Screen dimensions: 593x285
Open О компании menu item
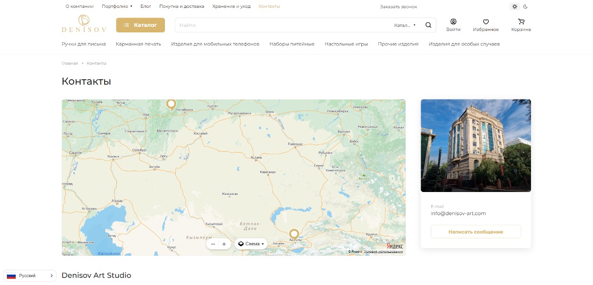coord(79,6)
